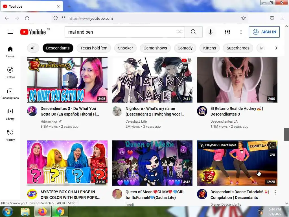Screen dimensions: 289x217
Task: Select the Comedy filter chip
Action: pos(185,48)
